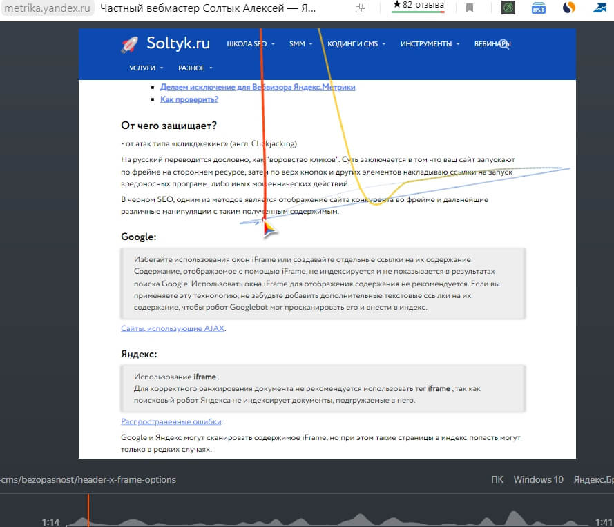
Task: Click the overlapping-squares icon beside the page title
Action: [361, 8]
